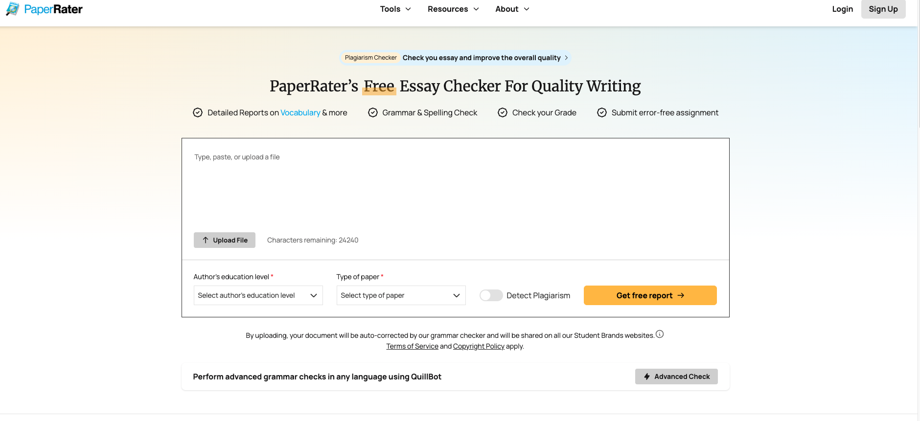The image size is (920, 421).
Task: Expand the type of paper dropdown
Action: 401,295
